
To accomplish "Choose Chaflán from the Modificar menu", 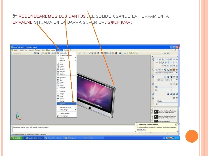I will [x=66, y=101].
